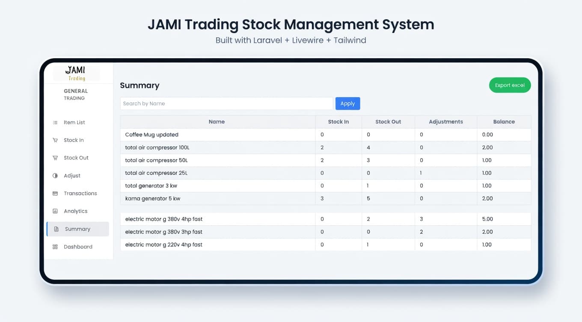The height and width of the screenshot is (322, 582).
Task: Click the Balance column header
Action: [504, 122]
